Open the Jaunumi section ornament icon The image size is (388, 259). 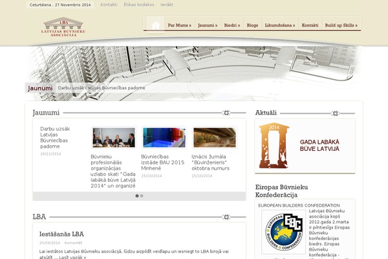click(226, 113)
